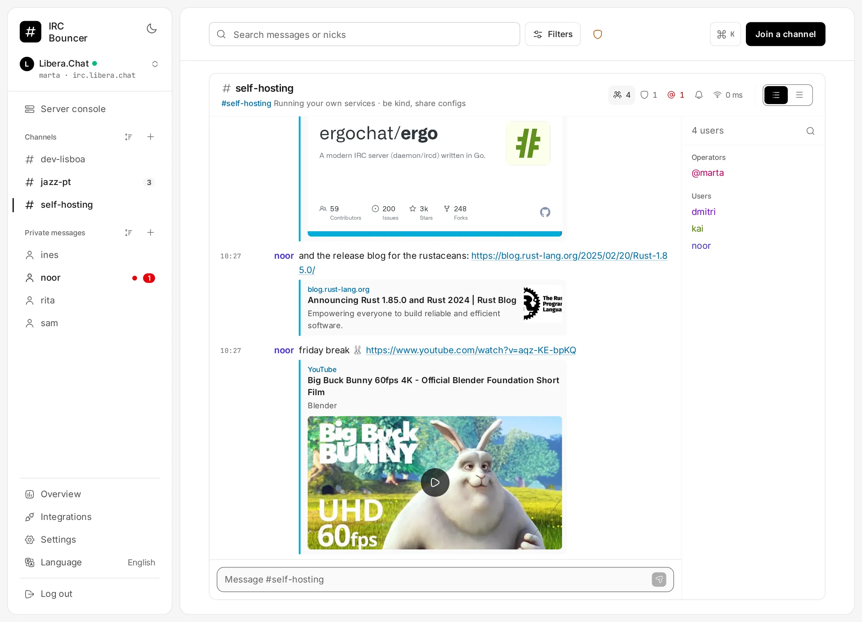Select self-hosting channel in sidebar

(89, 205)
